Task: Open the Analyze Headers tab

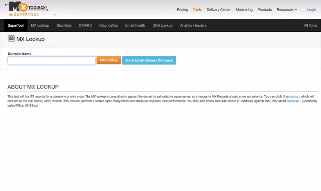Action: (x=193, y=25)
